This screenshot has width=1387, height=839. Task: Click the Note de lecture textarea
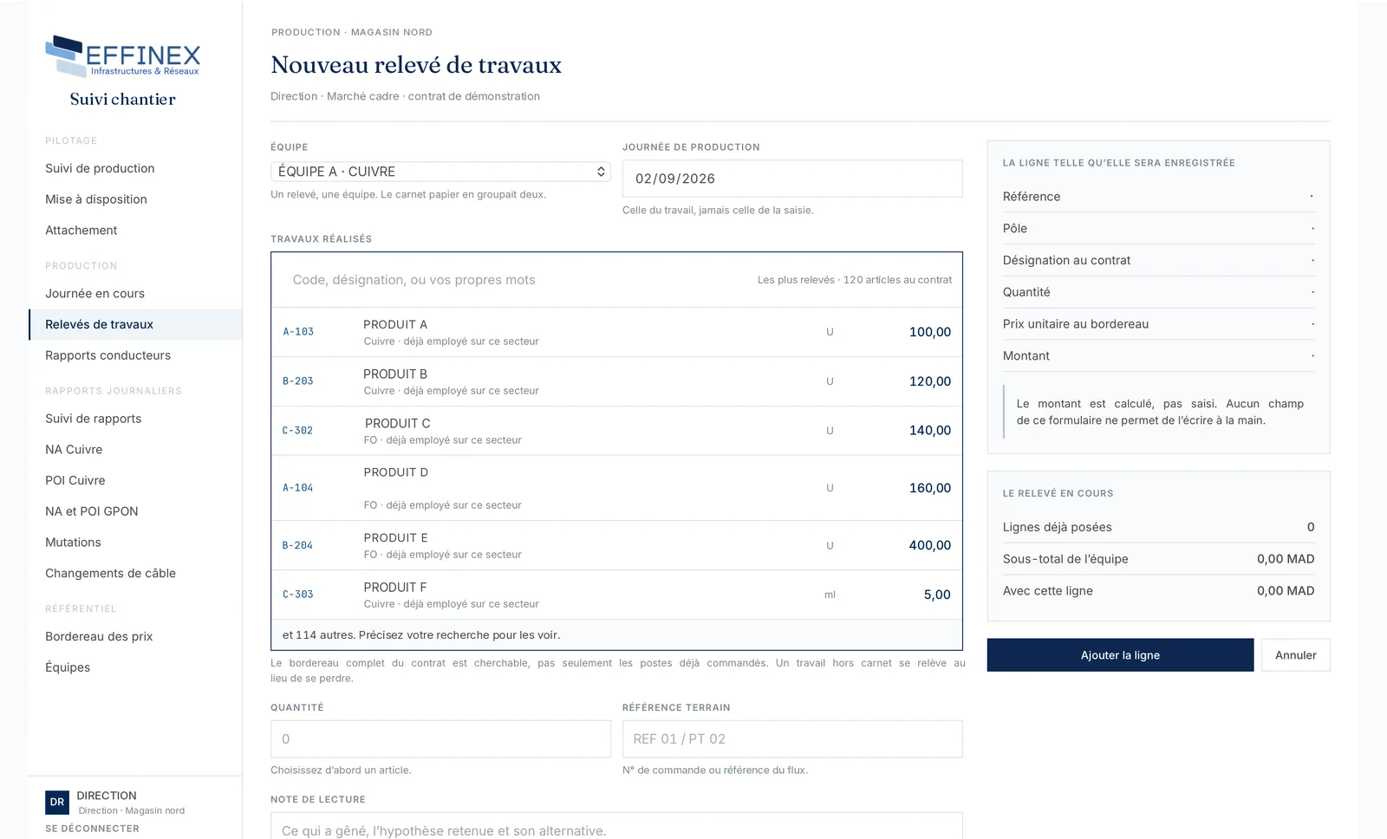(x=616, y=826)
